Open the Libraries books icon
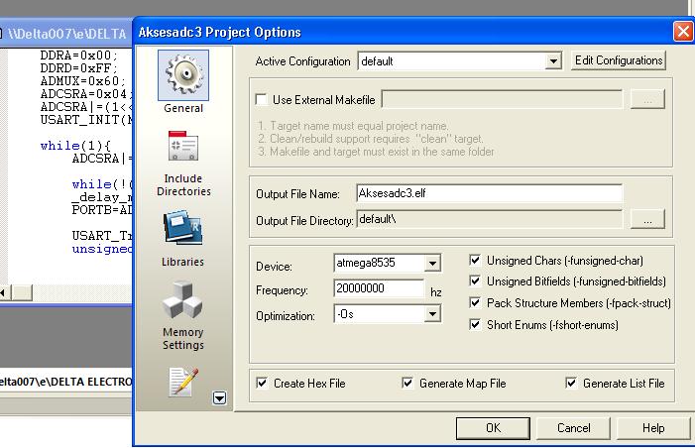This screenshot has height=448, width=695. click(182, 229)
